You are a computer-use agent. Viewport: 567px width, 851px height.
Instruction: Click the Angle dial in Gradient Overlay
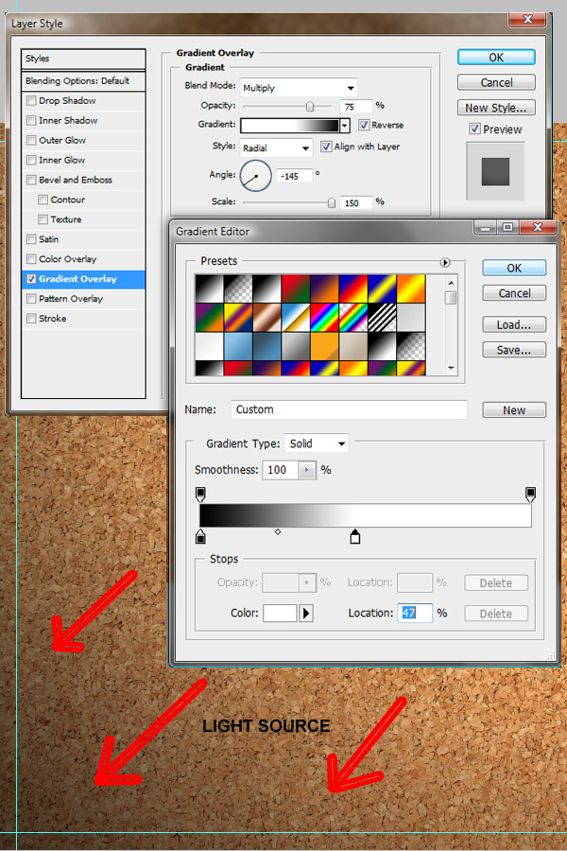pyautogui.click(x=255, y=175)
